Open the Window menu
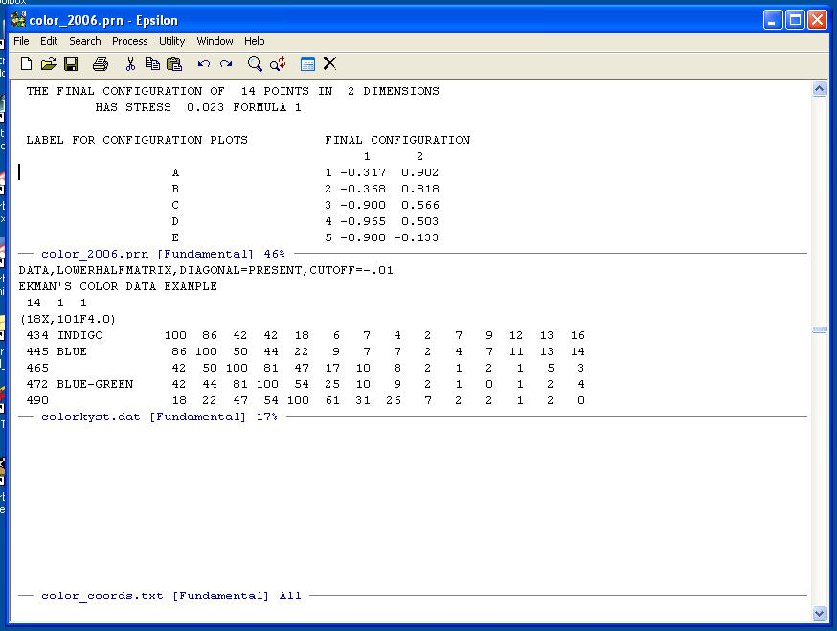The image size is (837, 631). pos(215,41)
